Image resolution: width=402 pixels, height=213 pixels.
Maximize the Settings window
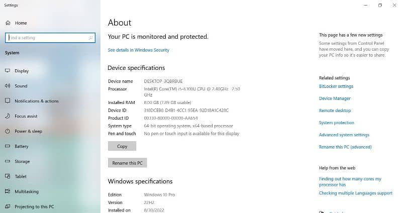pos(380,6)
